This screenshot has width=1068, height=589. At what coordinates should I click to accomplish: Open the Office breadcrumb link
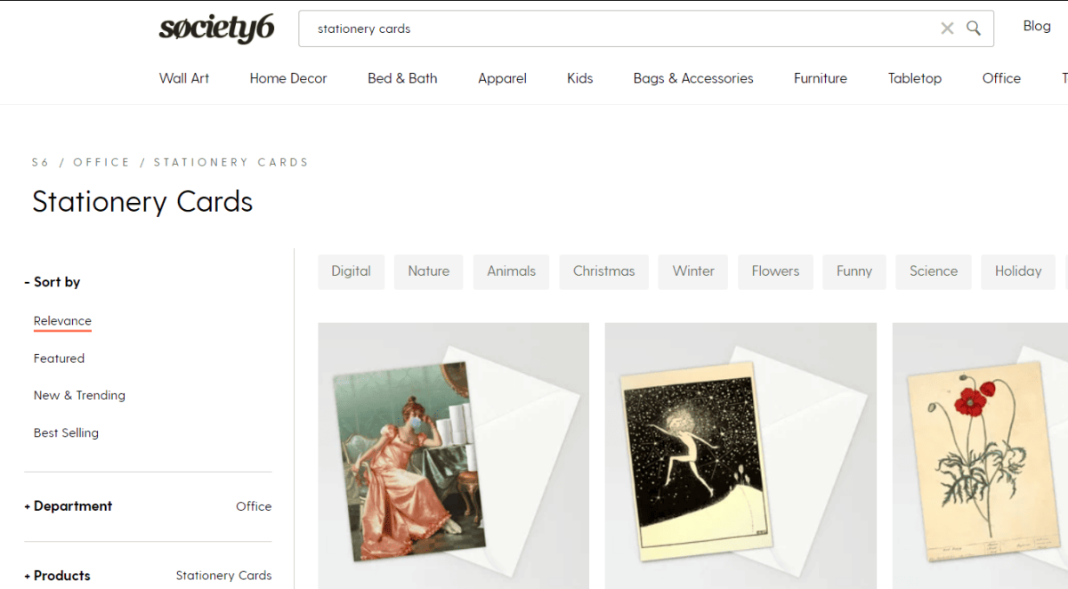[101, 161]
